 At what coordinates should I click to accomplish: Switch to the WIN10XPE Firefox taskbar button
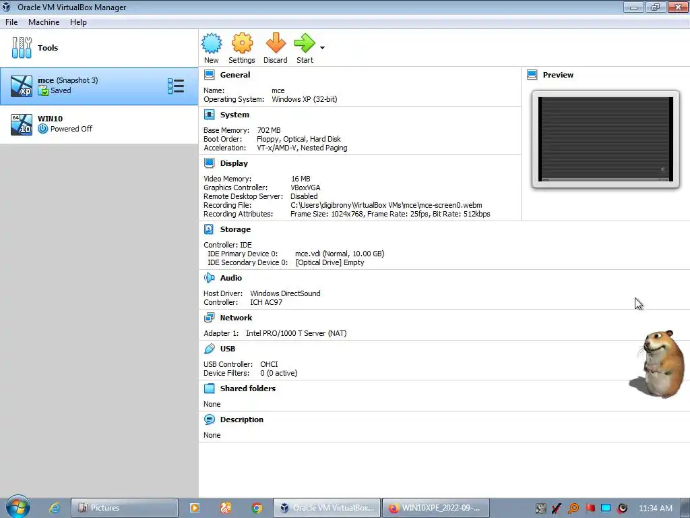[436, 508]
